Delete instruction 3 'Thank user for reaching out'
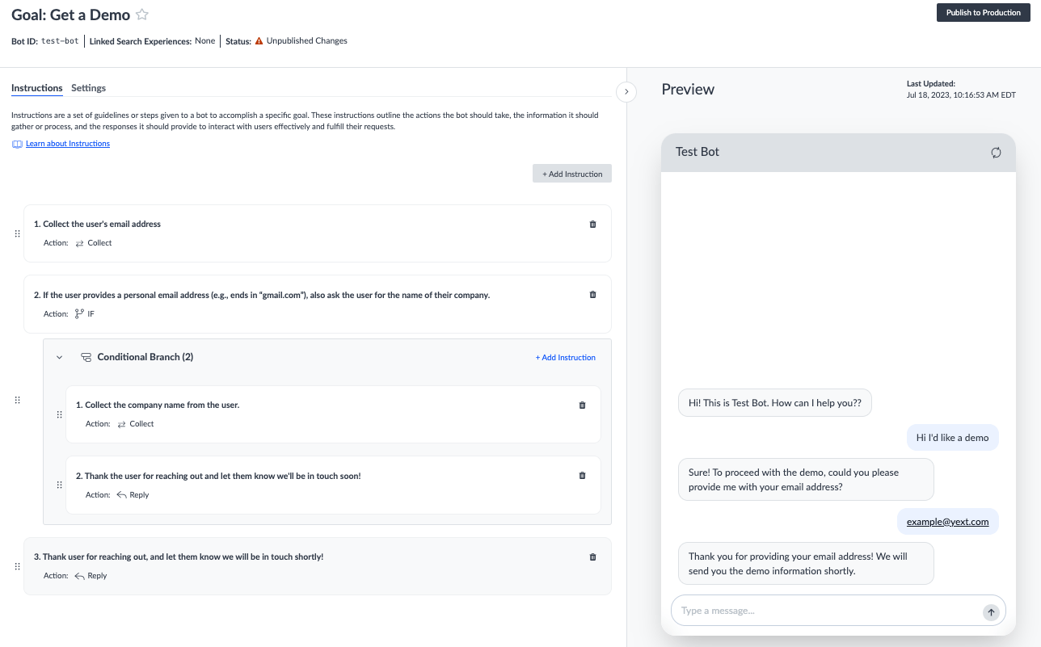 [x=592, y=557]
